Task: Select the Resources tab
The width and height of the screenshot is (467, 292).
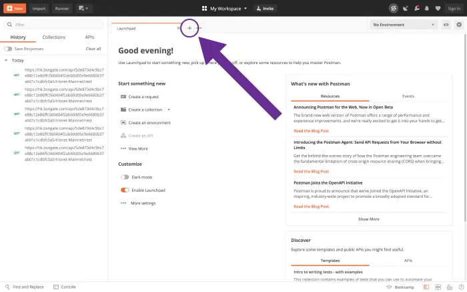Action: (330, 96)
